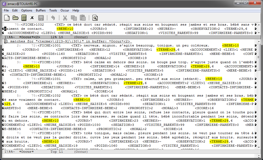The height and width of the screenshot is (160, 263).
Task: Click the Emacs icon in title bar
Action: pyautogui.click(x=4, y=4)
